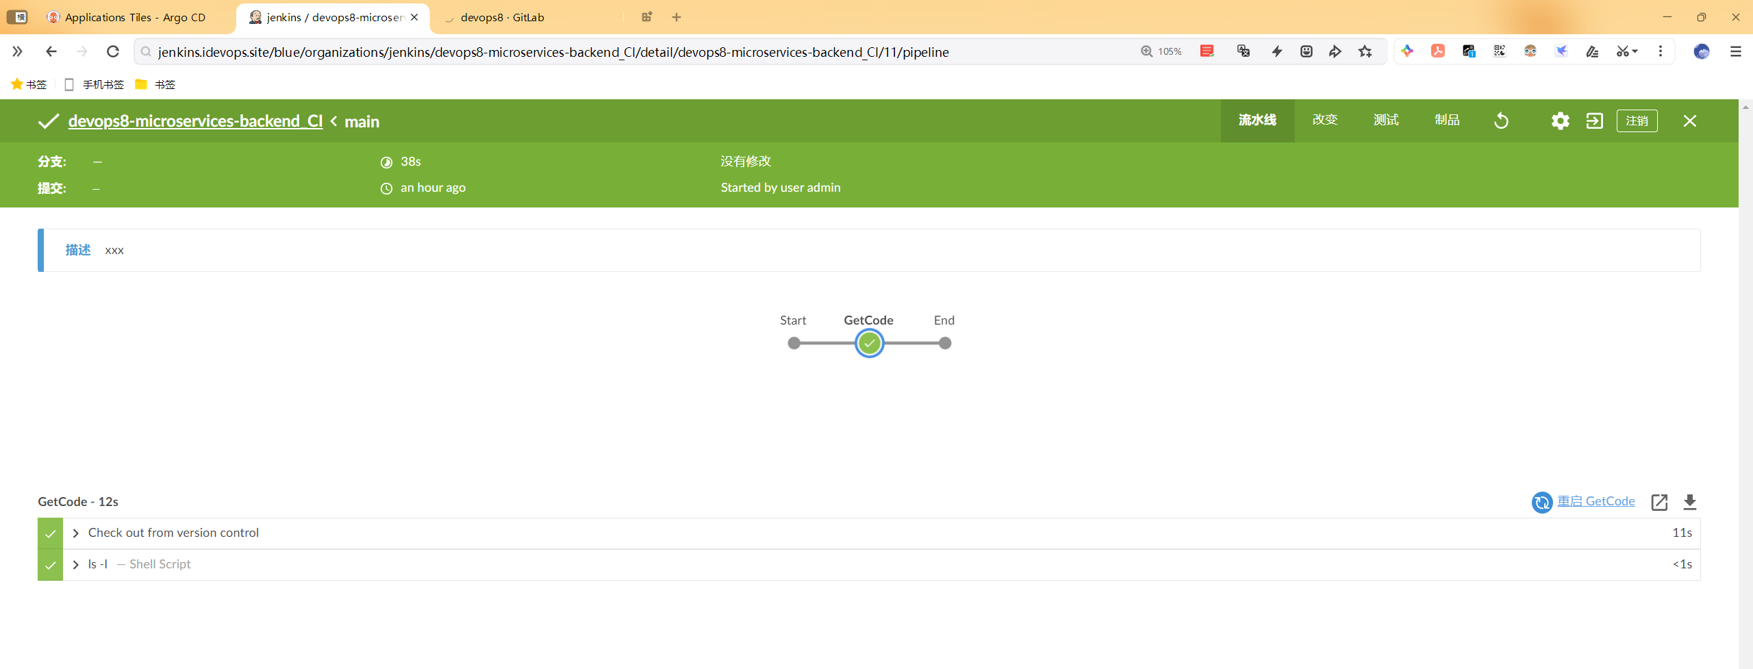Open the 书签 bookmarks folder
This screenshot has width=1753, height=669.
coord(155,84)
